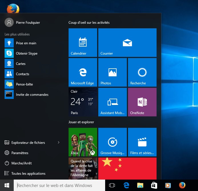The height and width of the screenshot is (191, 198).
Task: Click the Invite de commandes icon
Action: point(9,94)
